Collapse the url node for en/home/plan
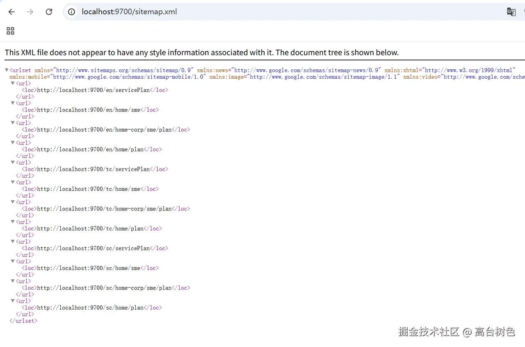This screenshot has height=347, width=525. tap(13, 143)
